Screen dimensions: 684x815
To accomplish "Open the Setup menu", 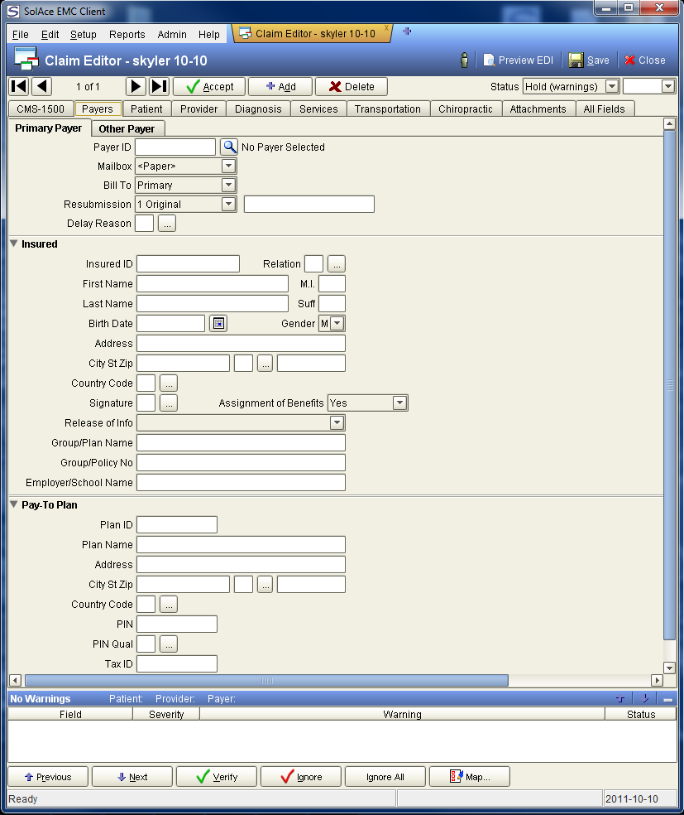I will 83,34.
